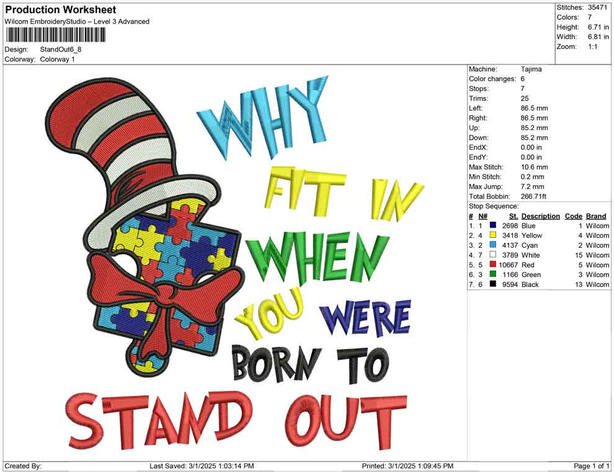Select the zoom value '1:1'
Screen dimensions: 614x472
point(592,46)
